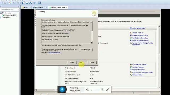This screenshot has height=95, width=170.
Task: Click Configure IE ESC link
Action: (137, 75)
